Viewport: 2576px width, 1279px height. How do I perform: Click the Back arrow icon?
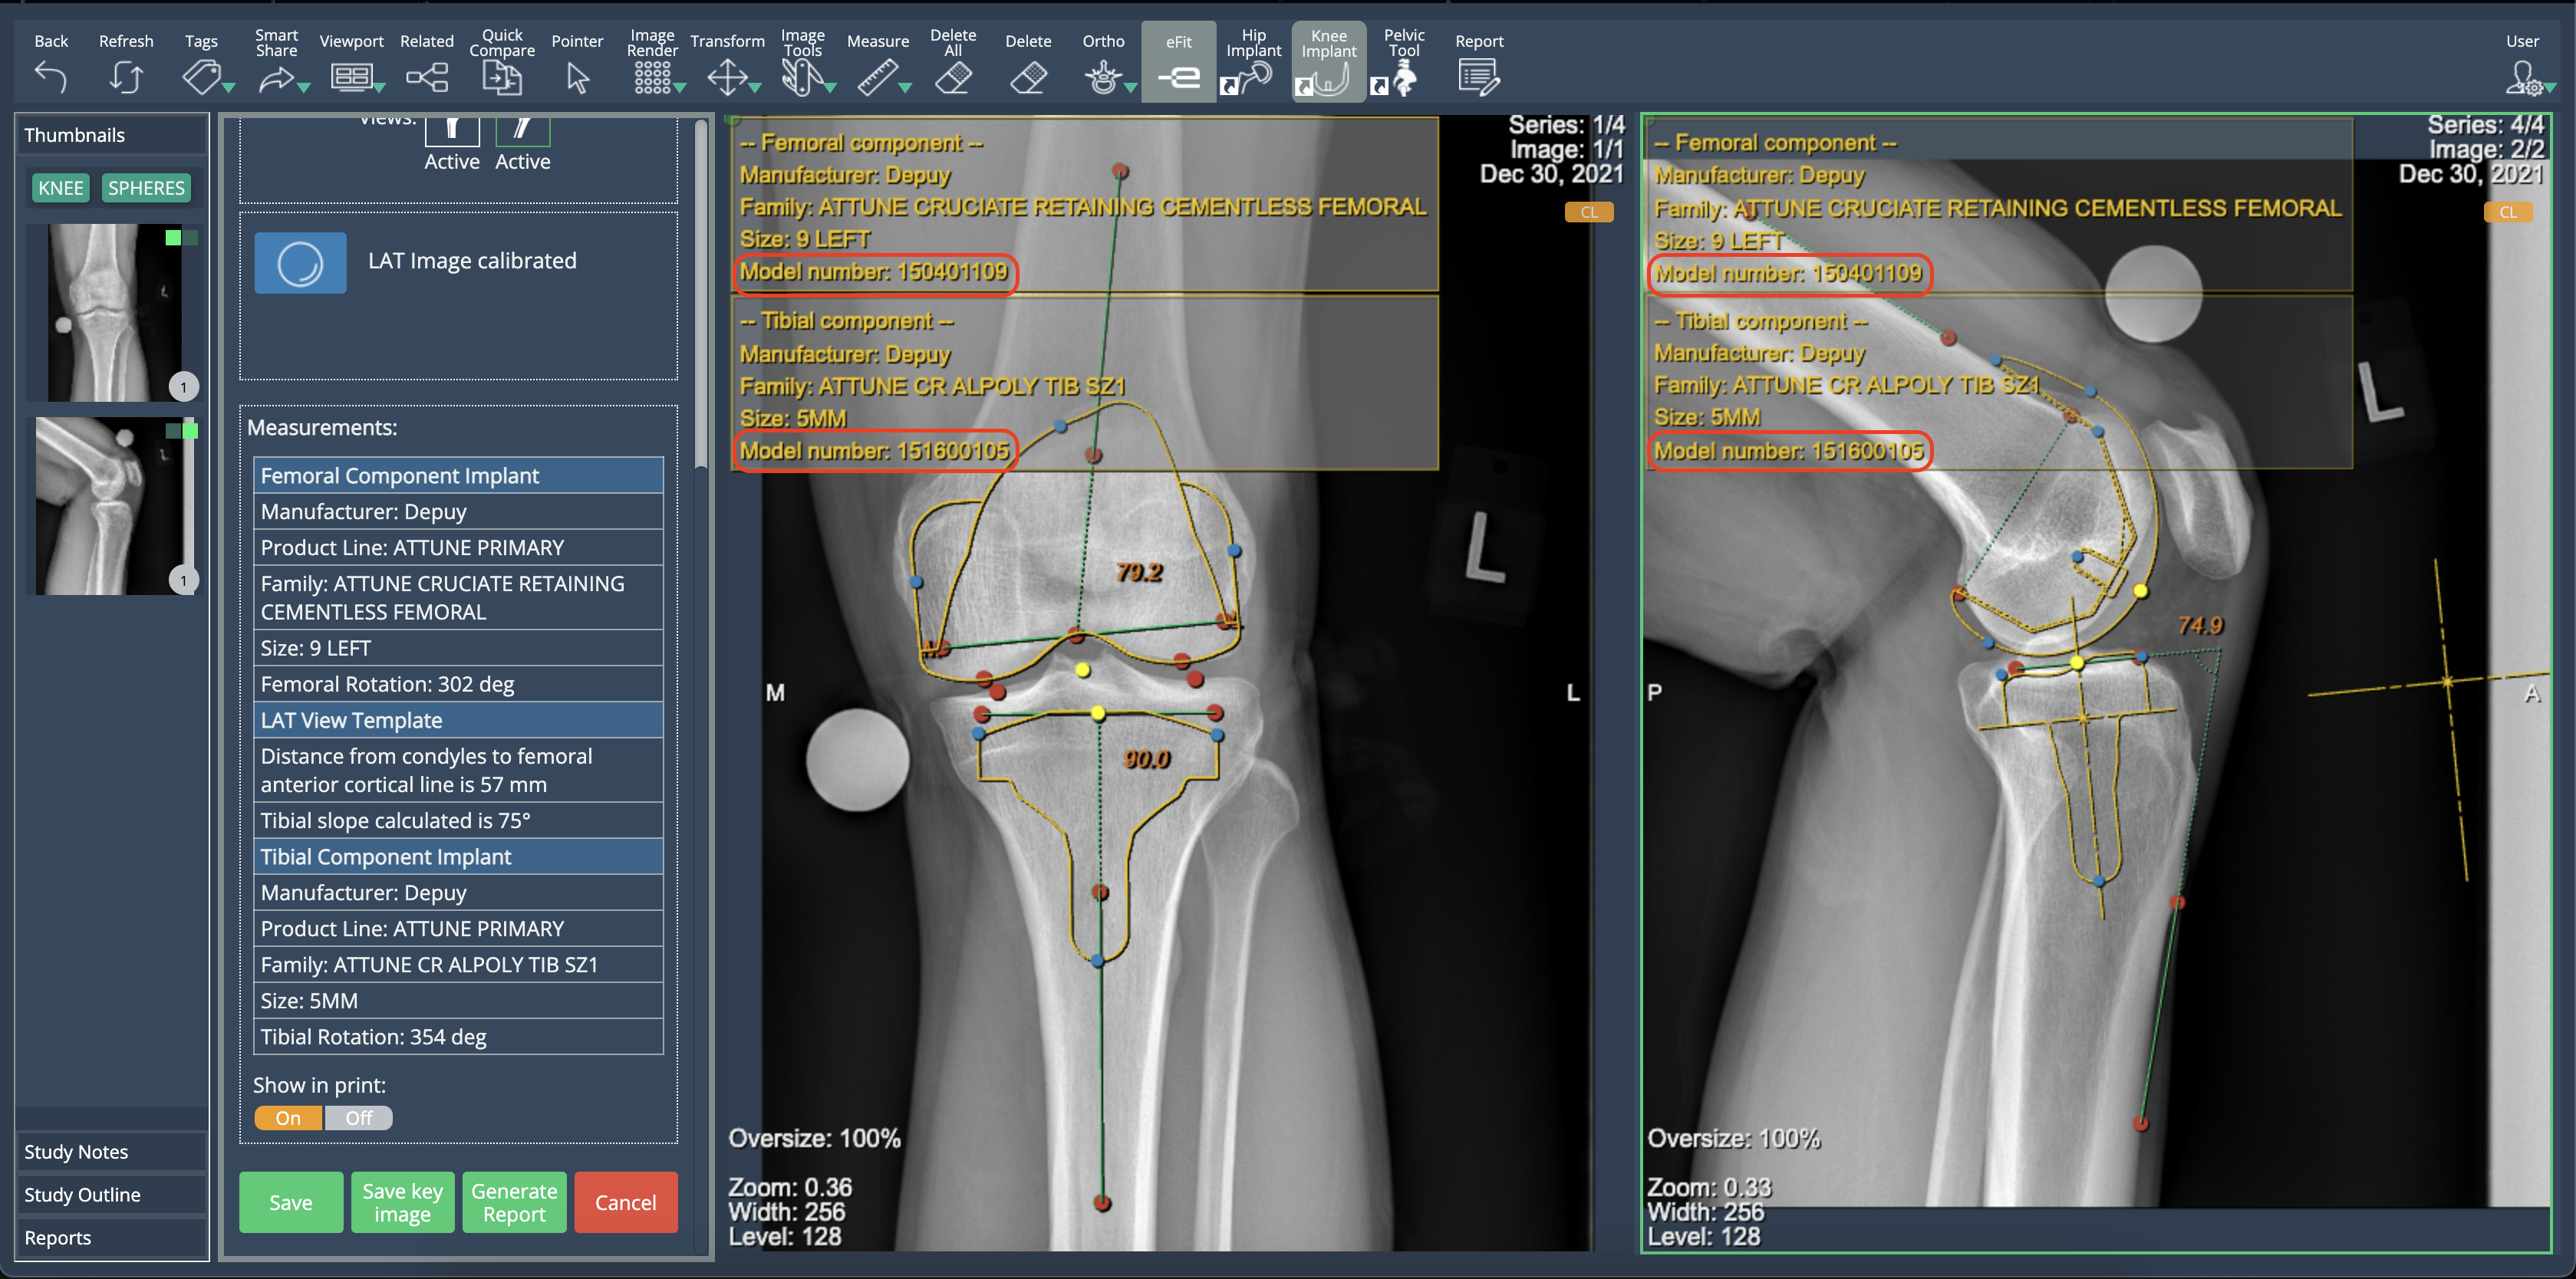pos(50,77)
